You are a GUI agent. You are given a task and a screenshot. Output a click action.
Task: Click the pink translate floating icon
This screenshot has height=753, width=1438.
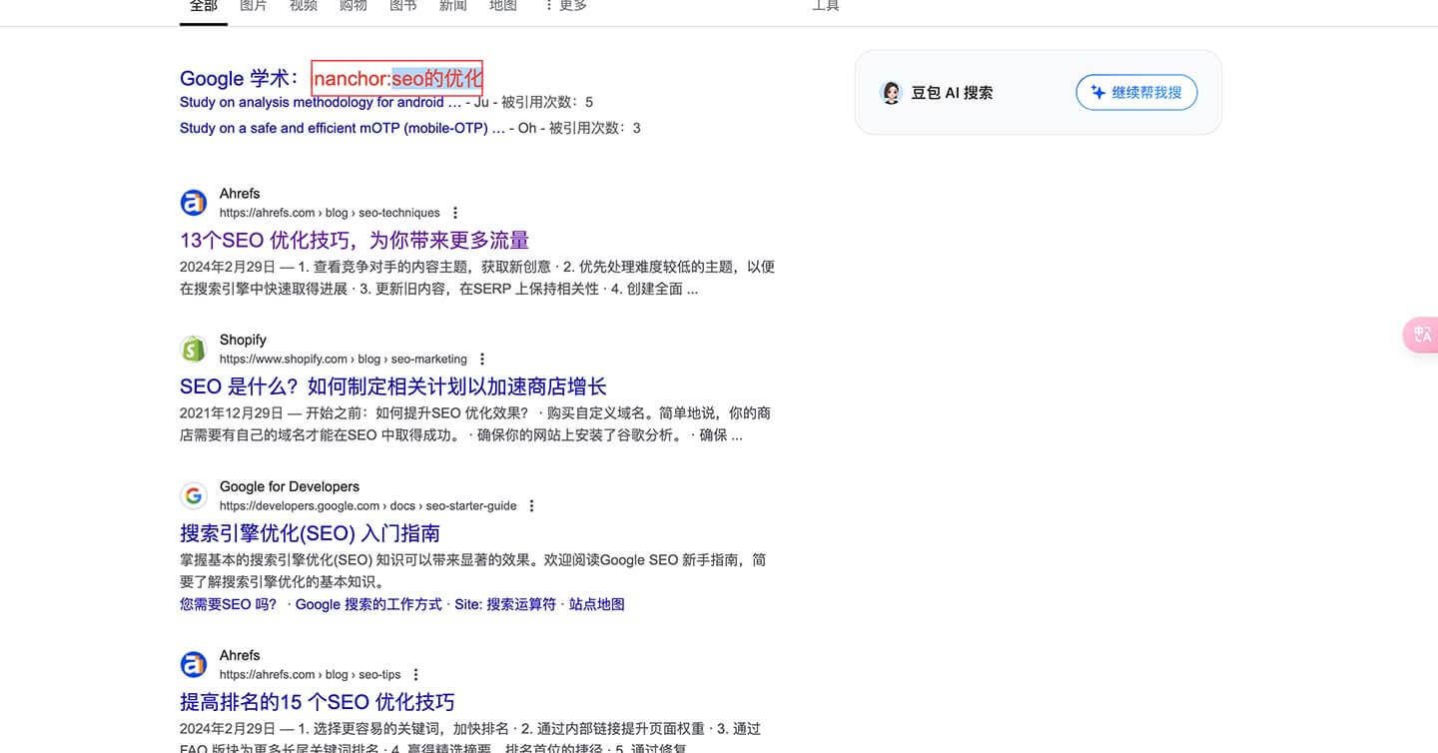click(x=1421, y=335)
